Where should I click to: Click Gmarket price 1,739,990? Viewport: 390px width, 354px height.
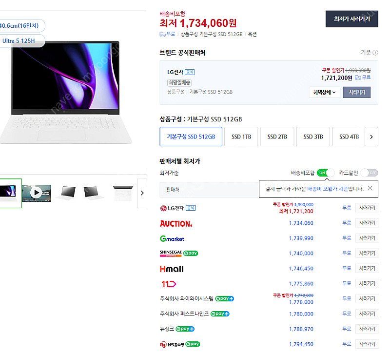pos(301,238)
